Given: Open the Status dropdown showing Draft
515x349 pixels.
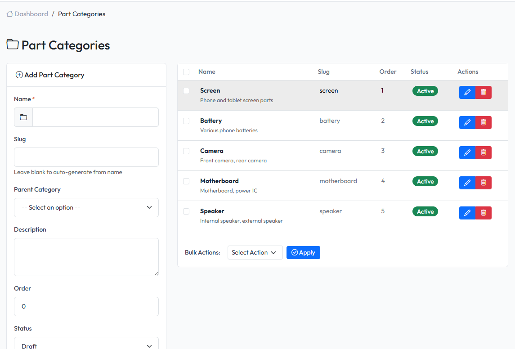Looking at the screenshot, I should pos(86,345).
